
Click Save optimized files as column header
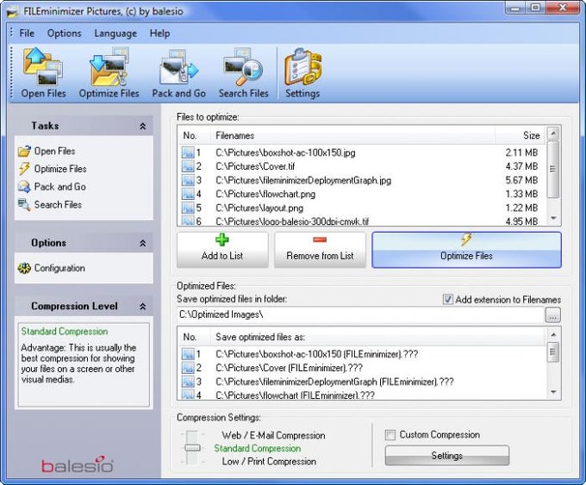point(377,337)
